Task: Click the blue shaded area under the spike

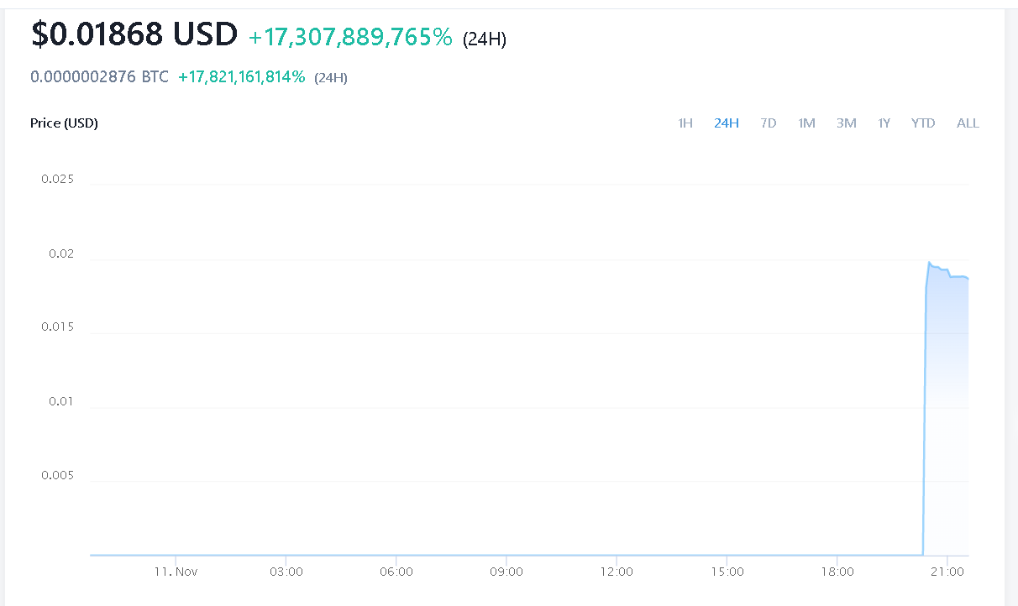Action: (x=947, y=420)
